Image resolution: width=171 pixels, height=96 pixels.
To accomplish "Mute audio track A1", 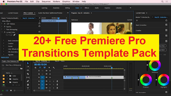I will (x=50, y=81).
